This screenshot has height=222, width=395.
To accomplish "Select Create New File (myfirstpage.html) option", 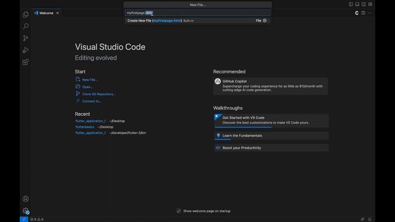I will point(197,20).
